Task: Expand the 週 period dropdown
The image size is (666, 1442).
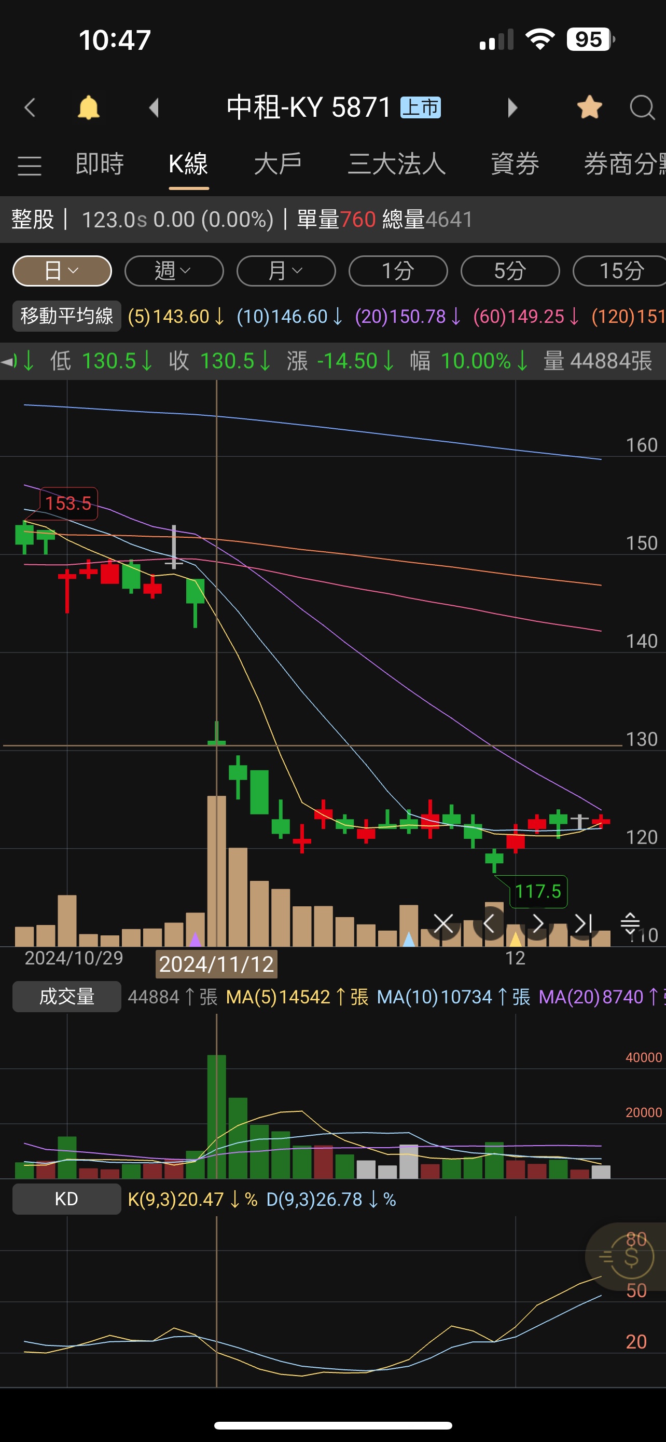Action: [x=174, y=271]
